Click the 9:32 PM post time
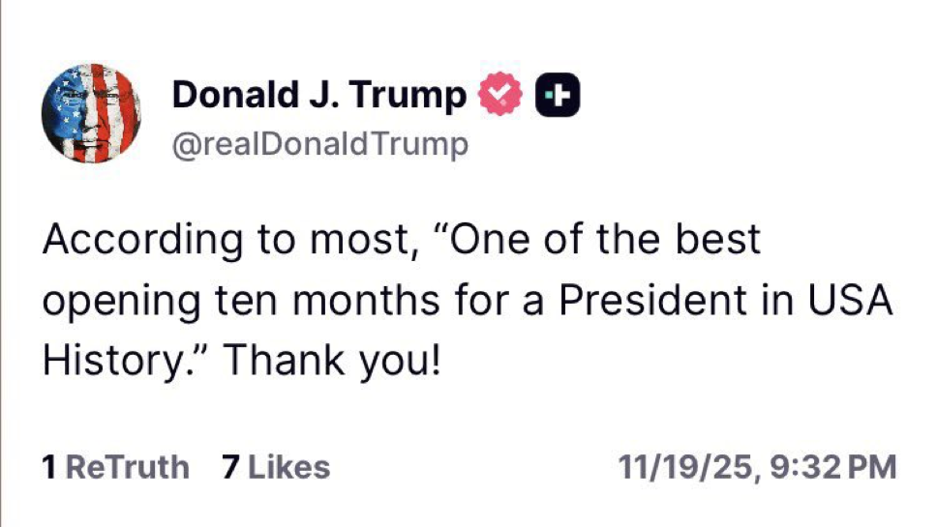Screen dimensions: 937x527 [x=835, y=468]
